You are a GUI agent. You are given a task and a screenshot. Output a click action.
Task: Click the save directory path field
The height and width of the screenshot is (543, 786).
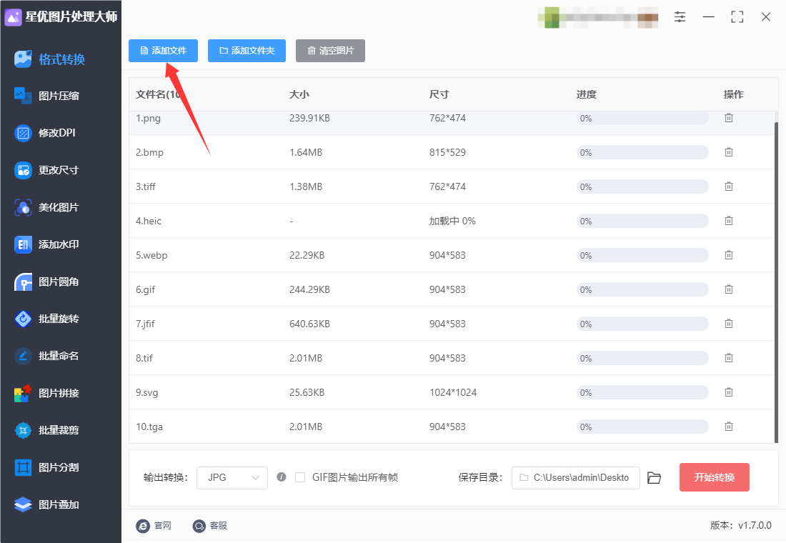pyautogui.click(x=575, y=478)
